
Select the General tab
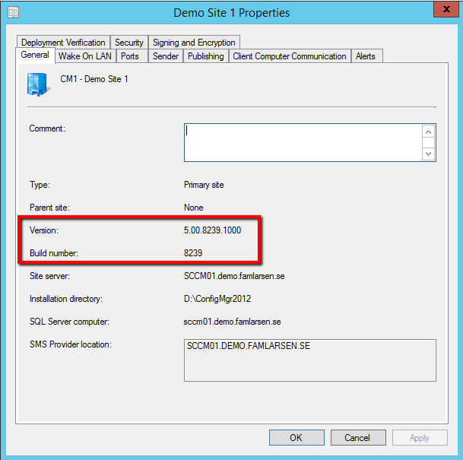pyautogui.click(x=35, y=56)
